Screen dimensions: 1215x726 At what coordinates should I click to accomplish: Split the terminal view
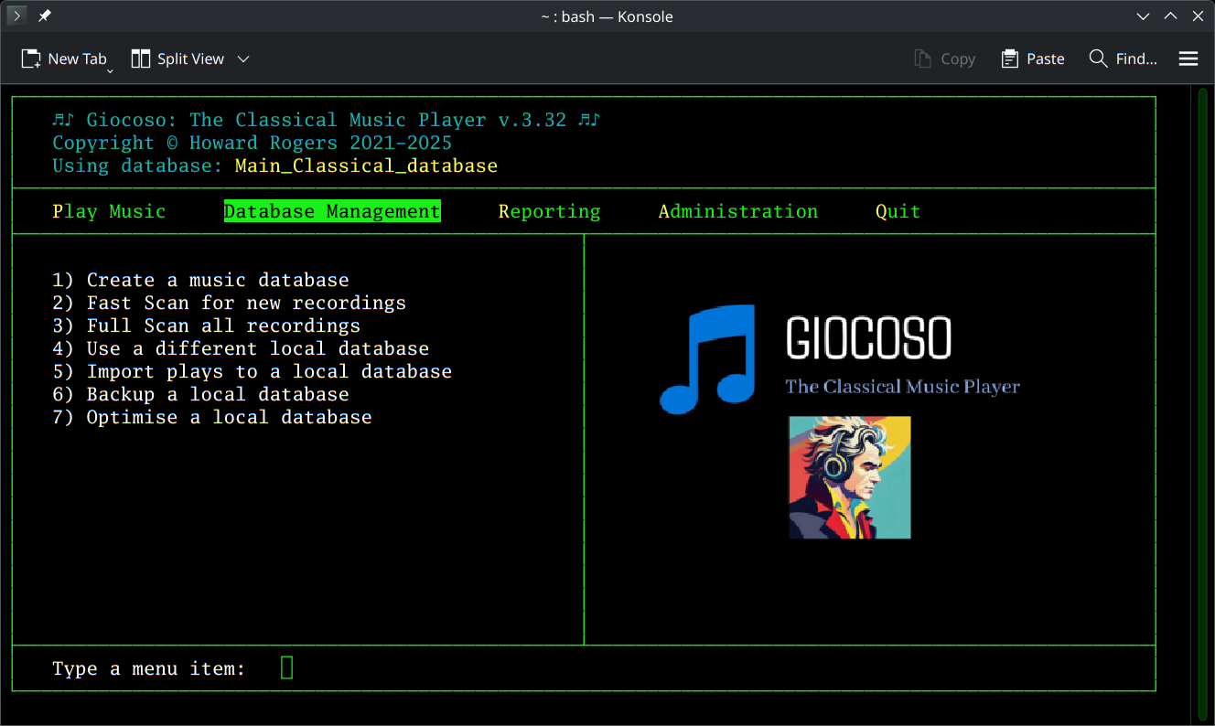point(177,59)
